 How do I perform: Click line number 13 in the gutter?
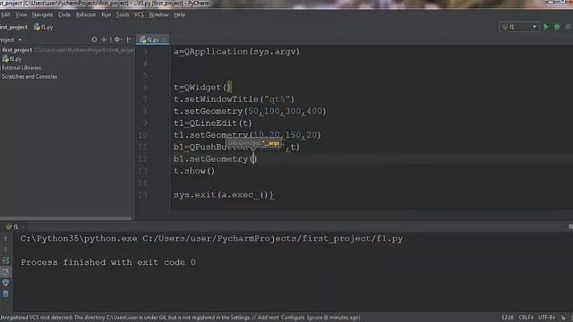143,171
